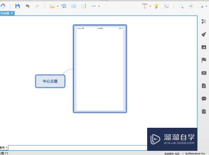Add a summary bracket to topics
The width and height of the screenshot is (209, 155).
(84, 6)
